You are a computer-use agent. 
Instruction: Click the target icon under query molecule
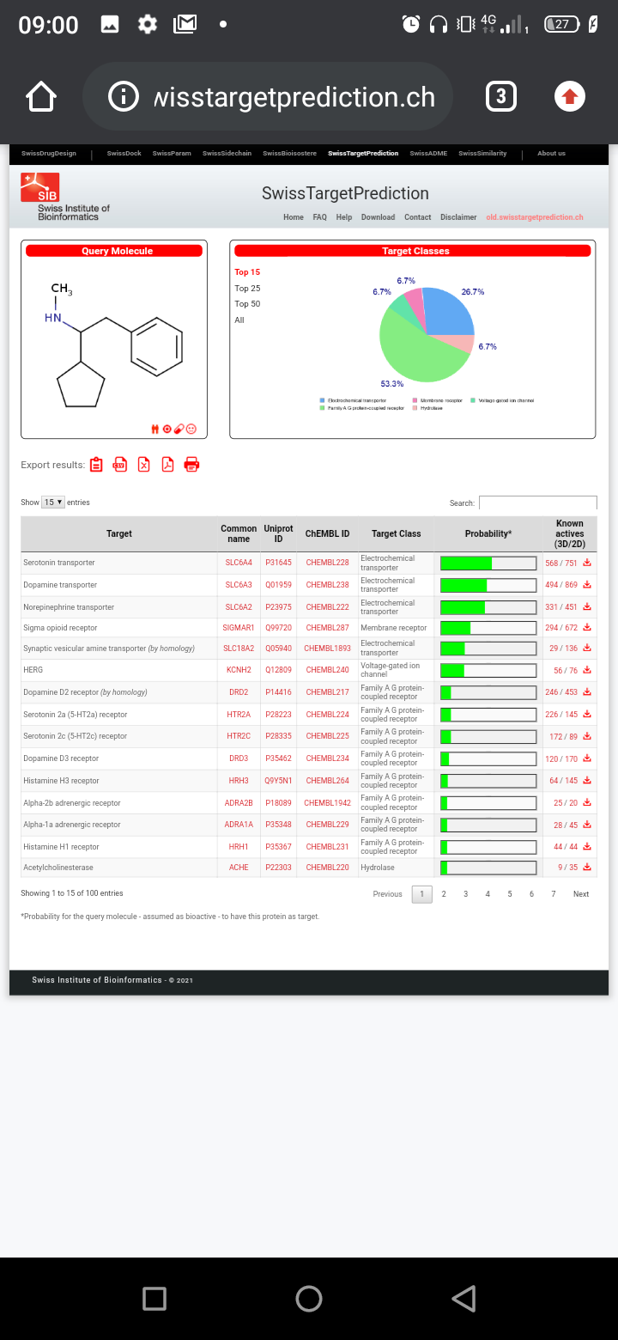tap(167, 429)
